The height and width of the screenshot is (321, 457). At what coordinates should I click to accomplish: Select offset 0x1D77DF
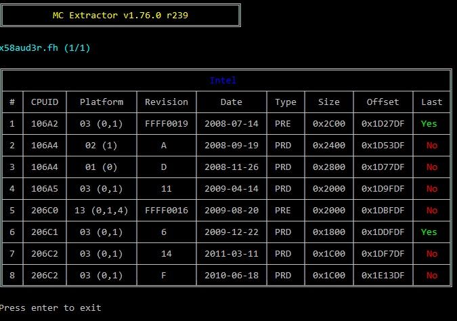(x=383, y=167)
